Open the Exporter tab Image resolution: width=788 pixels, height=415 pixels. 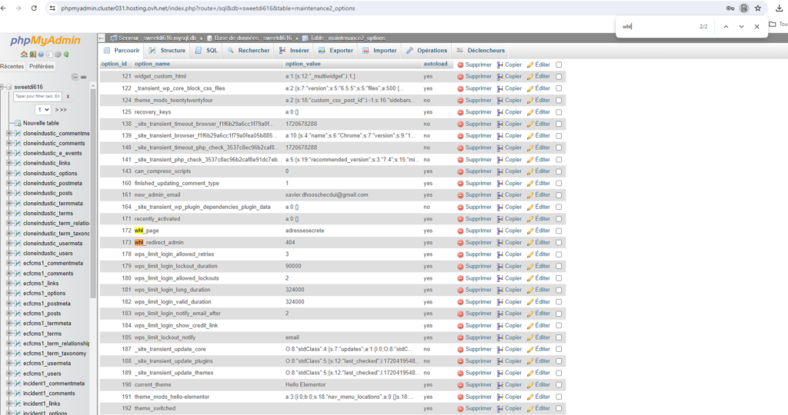(x=336, y=51)
